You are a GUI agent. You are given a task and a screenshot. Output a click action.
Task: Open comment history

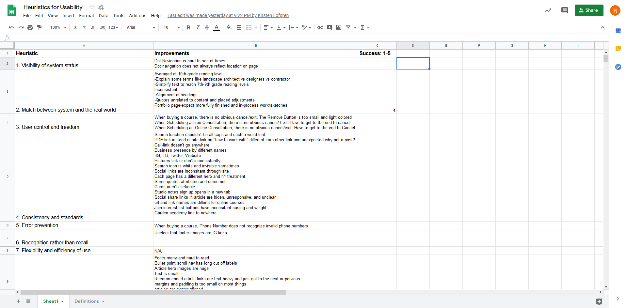(x=565, y=10)
